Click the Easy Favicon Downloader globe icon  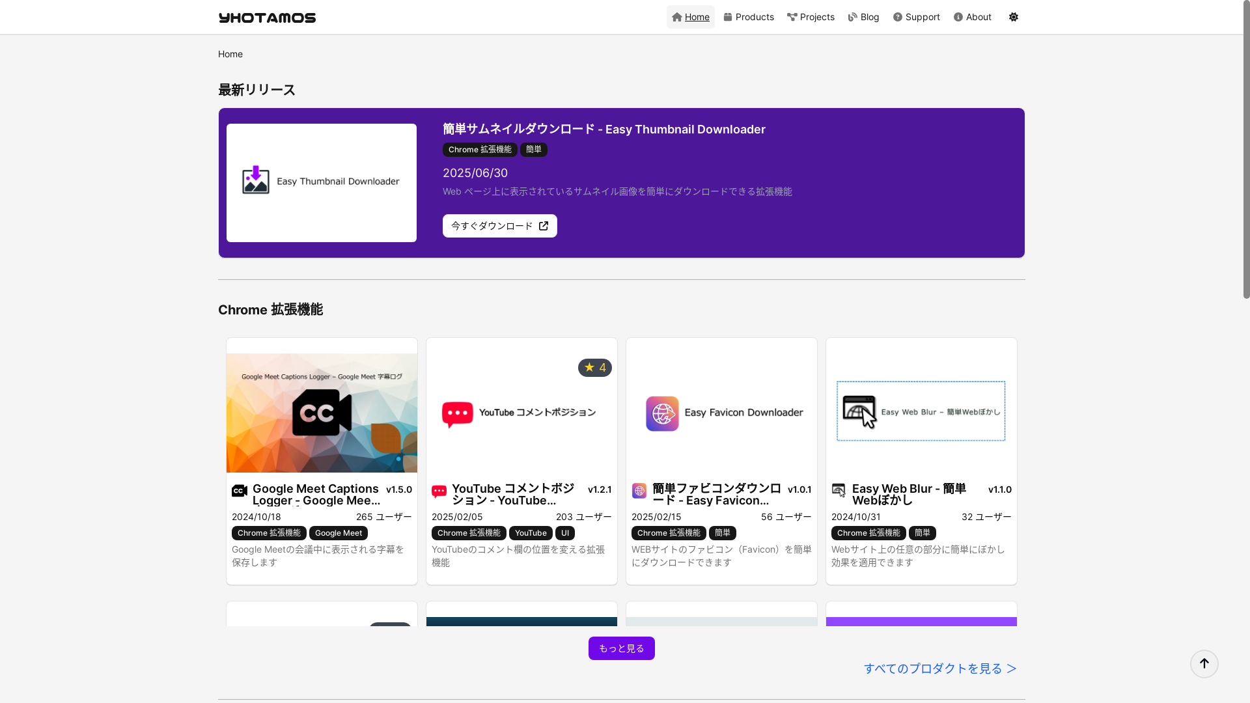[x=639, y=491]
